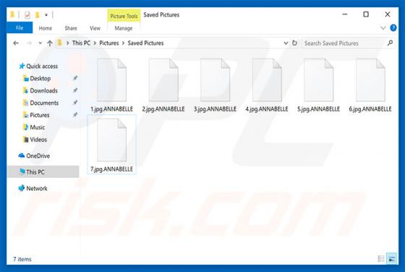Click Properties icon in quick access toolbar
This screenshot has width=405, height=272.
coord(27,15)
